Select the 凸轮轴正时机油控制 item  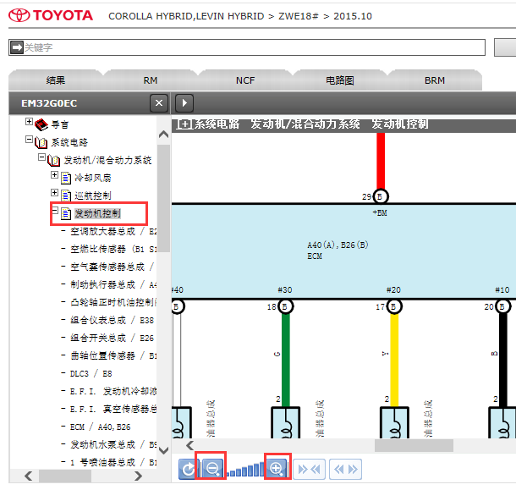pyautogui.click(x=113, y=303)
